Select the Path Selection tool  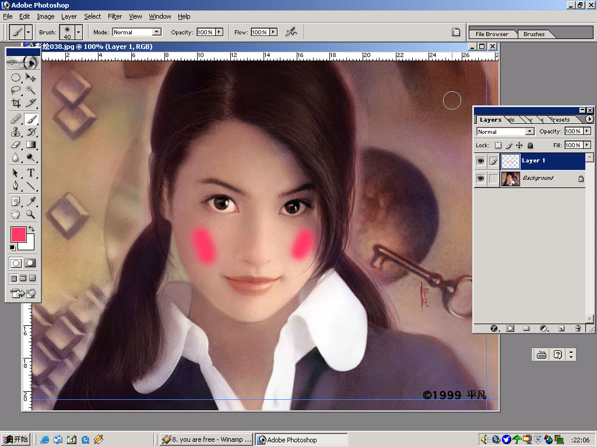[x=16, y=173]
